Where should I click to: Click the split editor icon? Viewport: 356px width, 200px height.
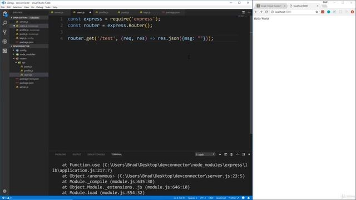(243, 12)
